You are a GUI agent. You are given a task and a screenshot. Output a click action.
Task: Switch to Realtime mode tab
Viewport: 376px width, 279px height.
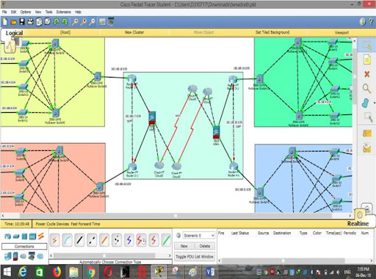358,223
